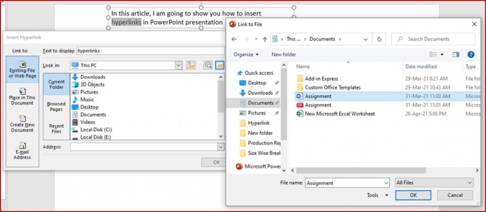Close the Link to File dialog
This screenshot has height=212, width=486.
click(474, 24)
